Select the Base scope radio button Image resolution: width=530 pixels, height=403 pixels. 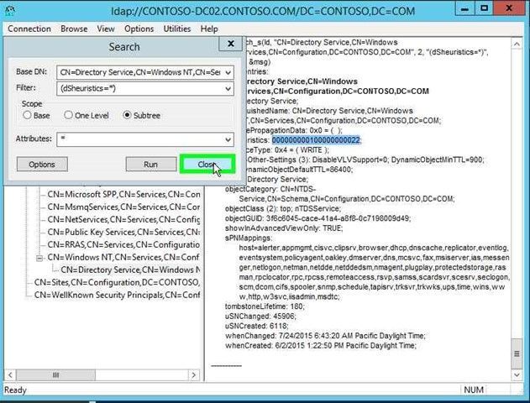tap(27, 115)
